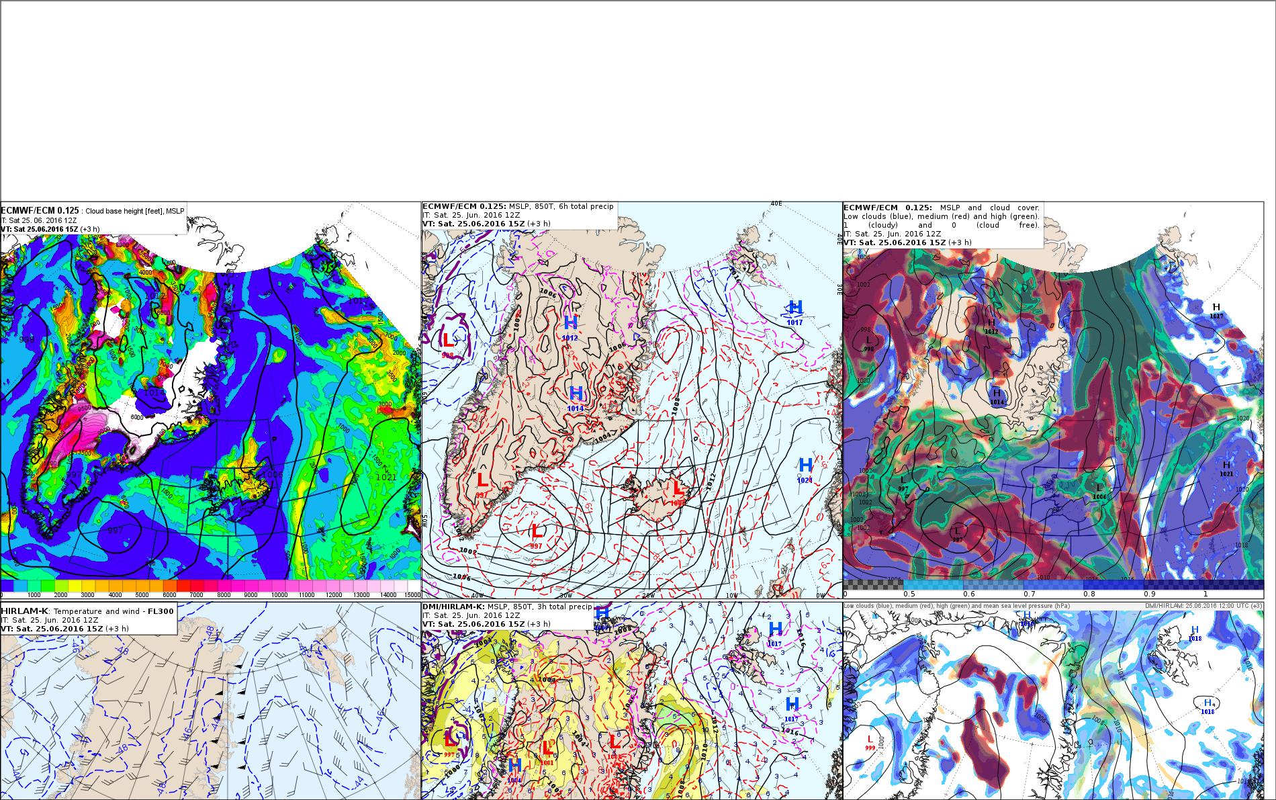Click the darkest blue cloud cover legend segment
The height and width of the screenshot is (800, 1276).
[1234, 584]
